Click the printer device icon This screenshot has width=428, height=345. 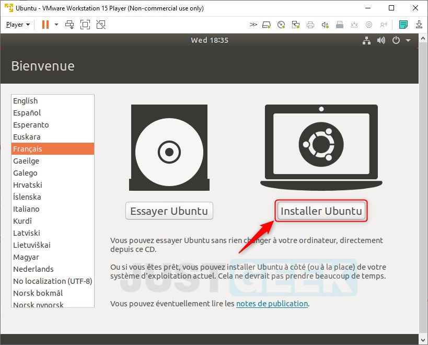(310, 25)
